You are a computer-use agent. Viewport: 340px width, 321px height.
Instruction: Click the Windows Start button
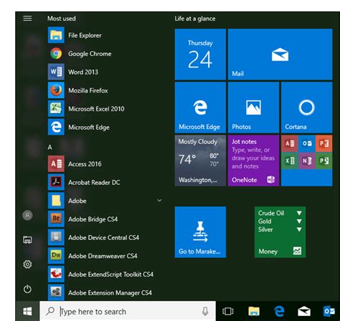point(27,311)
